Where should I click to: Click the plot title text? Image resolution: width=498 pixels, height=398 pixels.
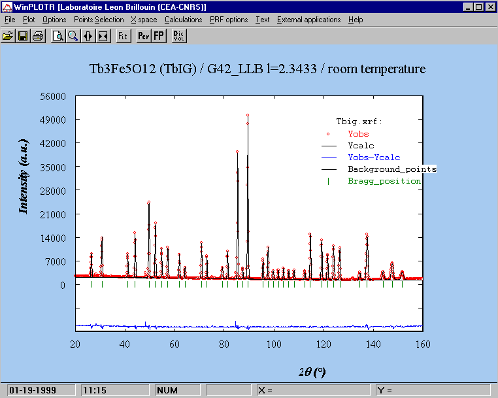click(x=257, y=69)
